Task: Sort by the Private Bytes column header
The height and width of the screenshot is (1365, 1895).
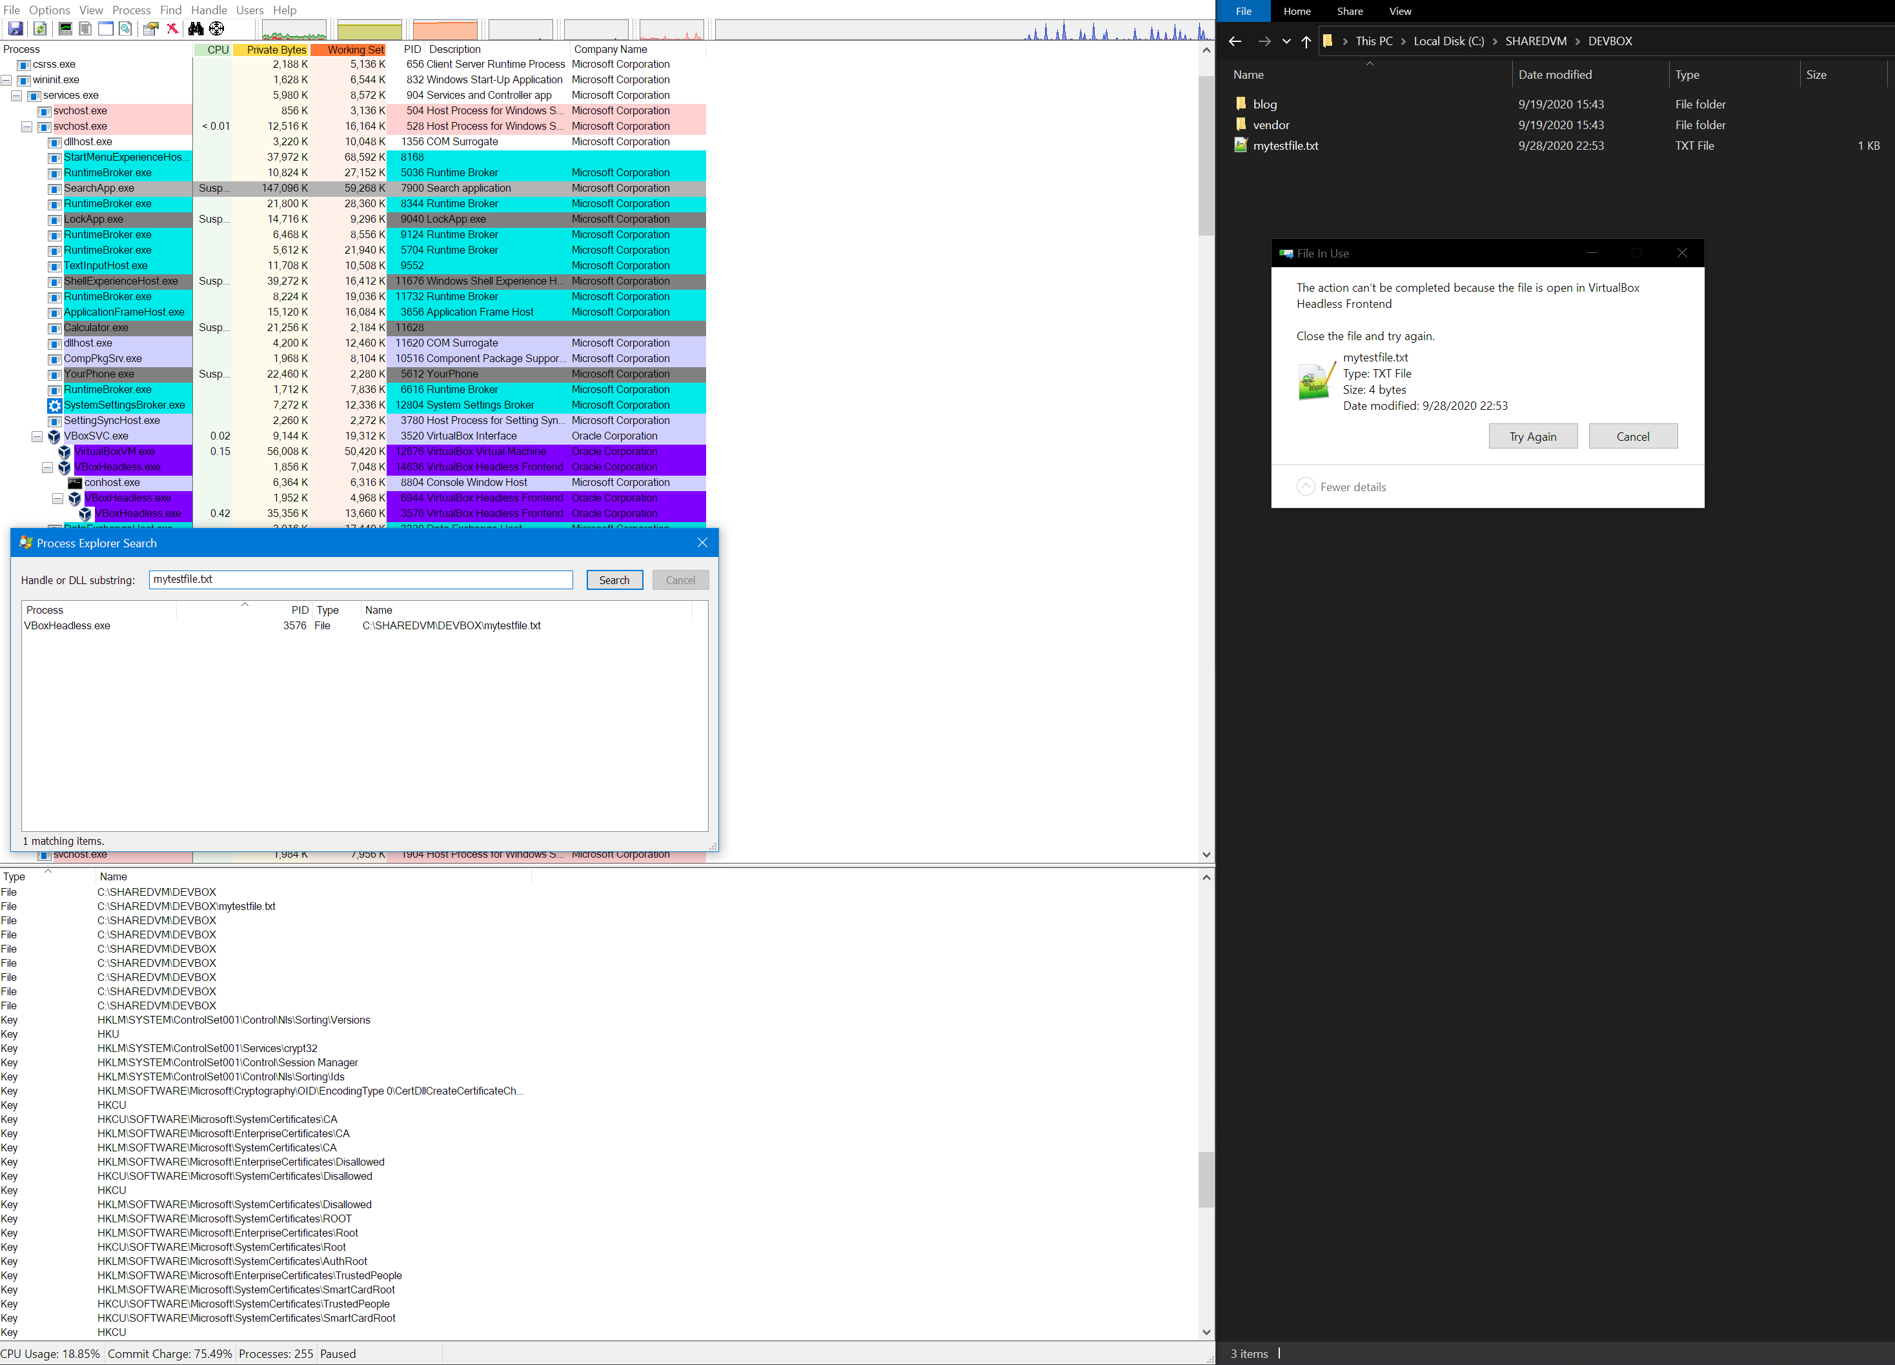Action: tap(270, 49)
